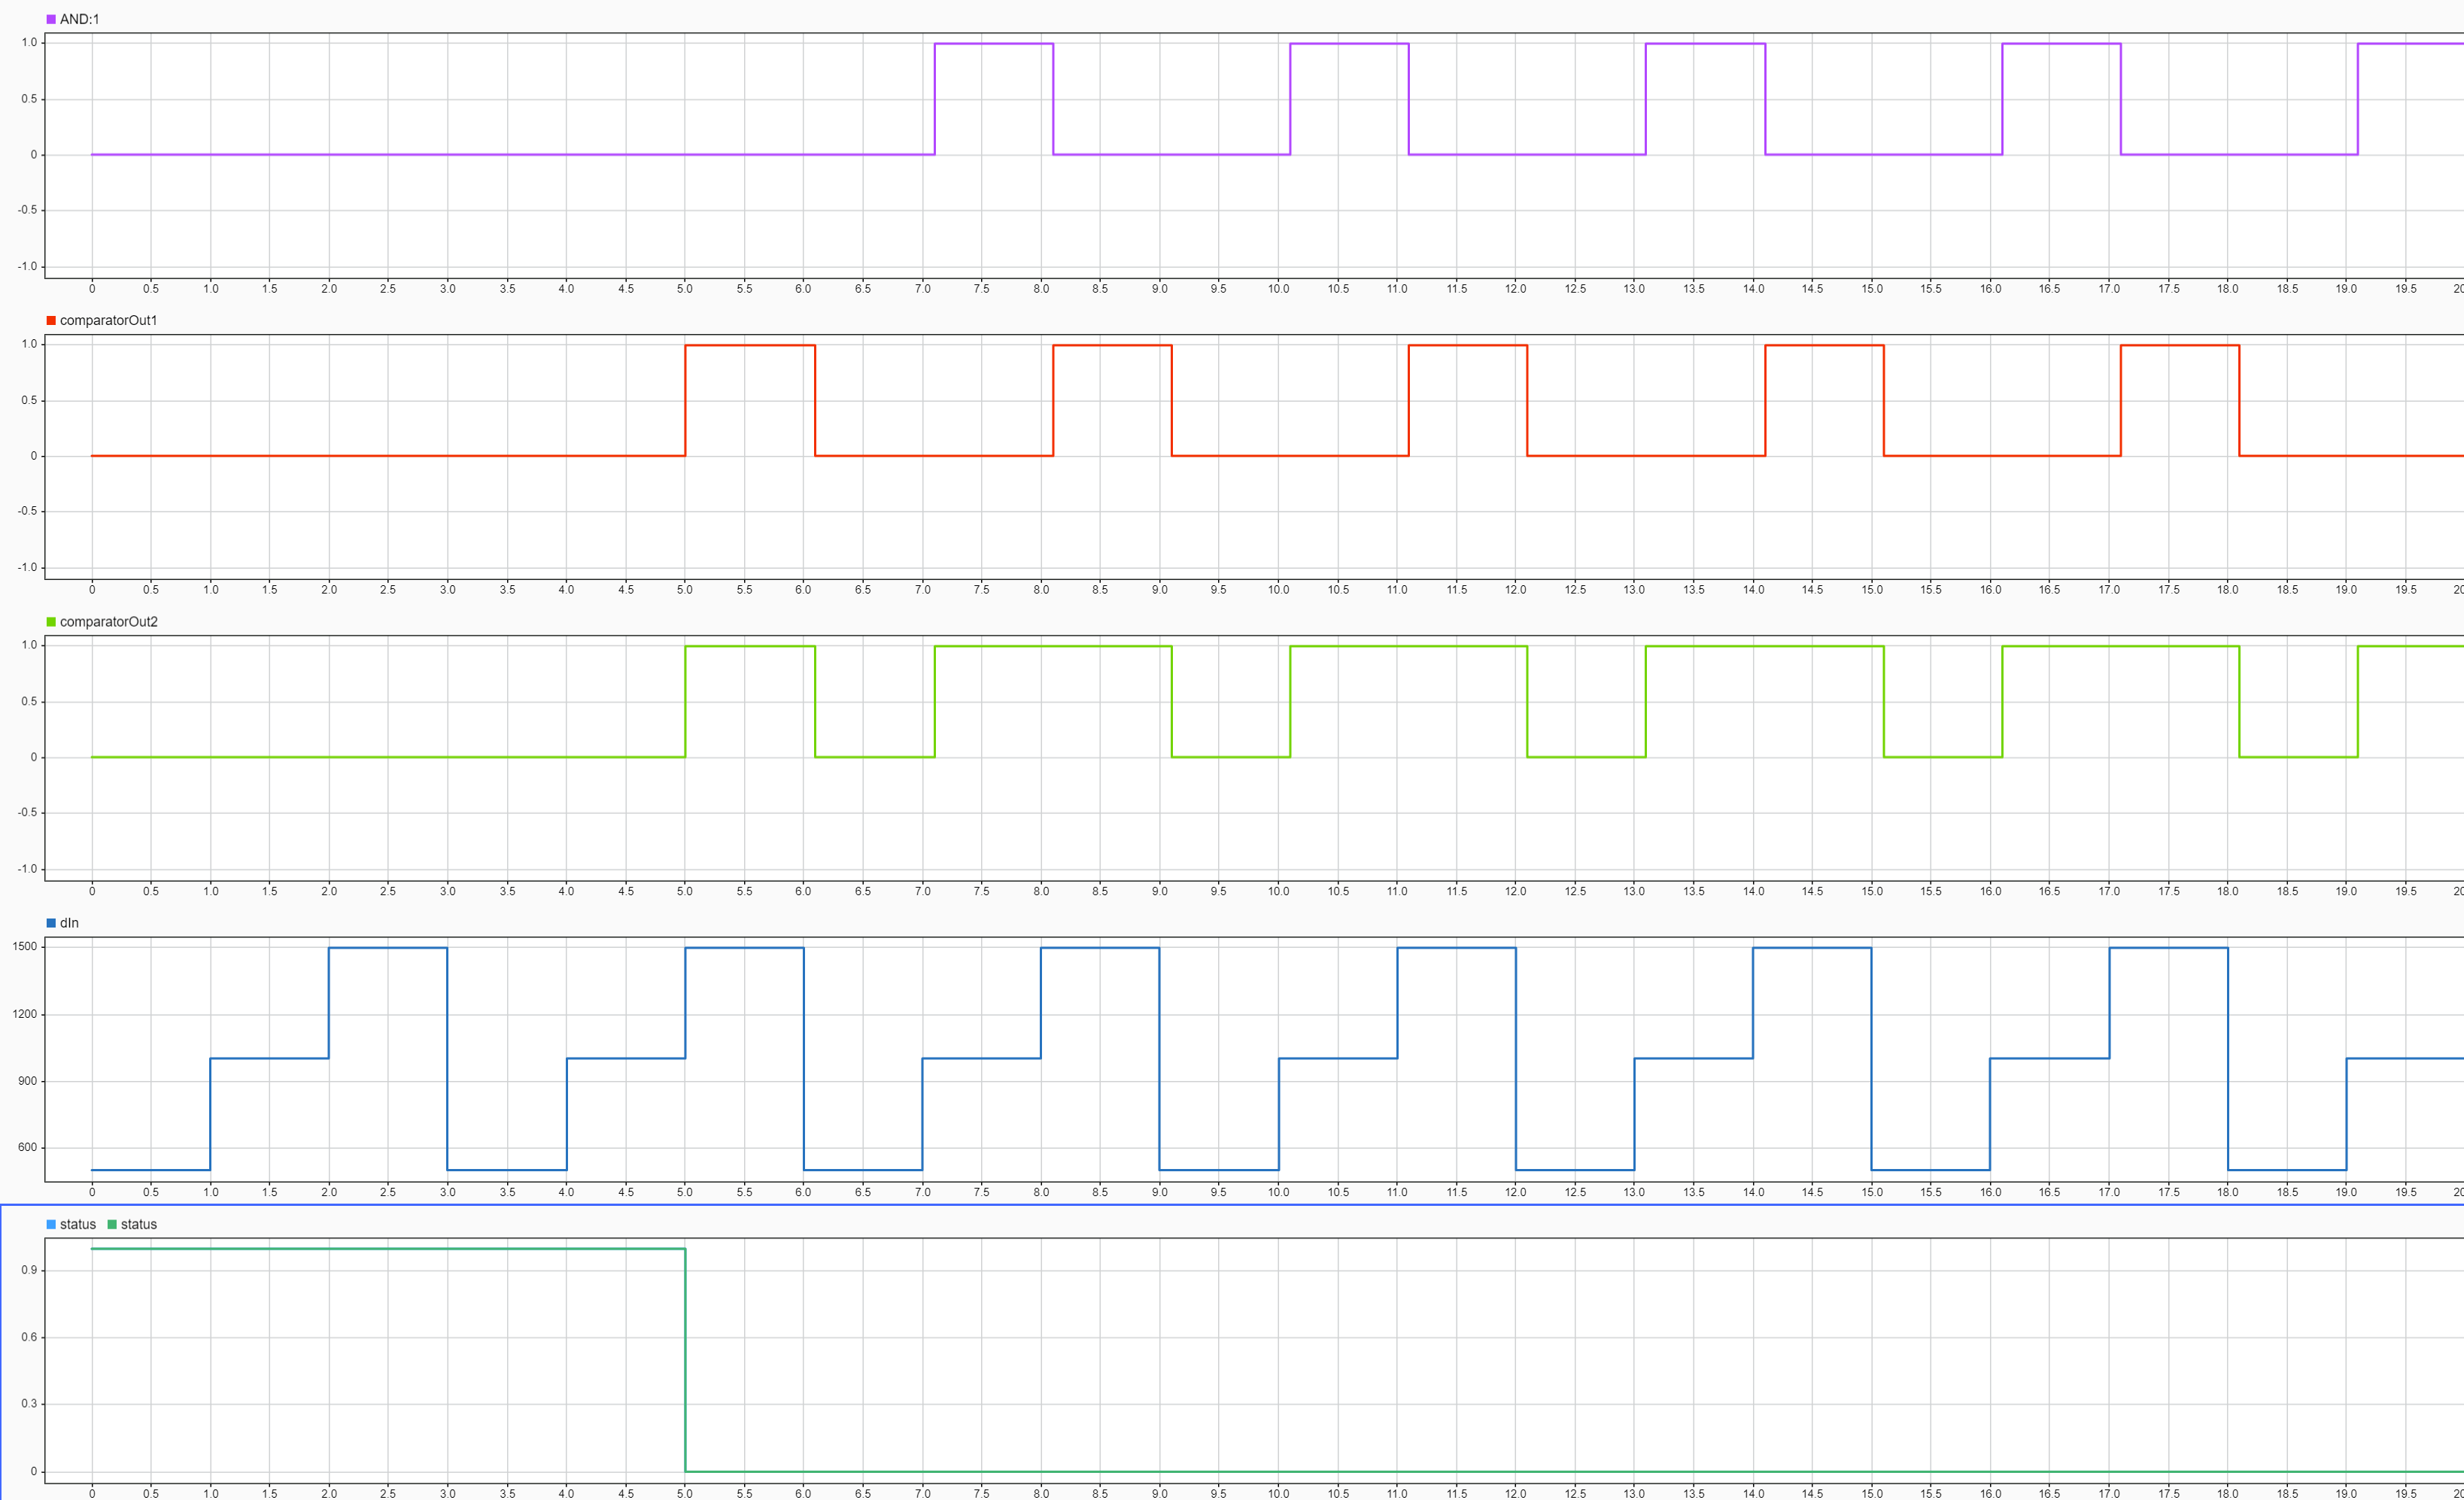This screenshot has height=1500, width=2464.
Task: Select the dIn legend label
Action: (x=69, y=923)
